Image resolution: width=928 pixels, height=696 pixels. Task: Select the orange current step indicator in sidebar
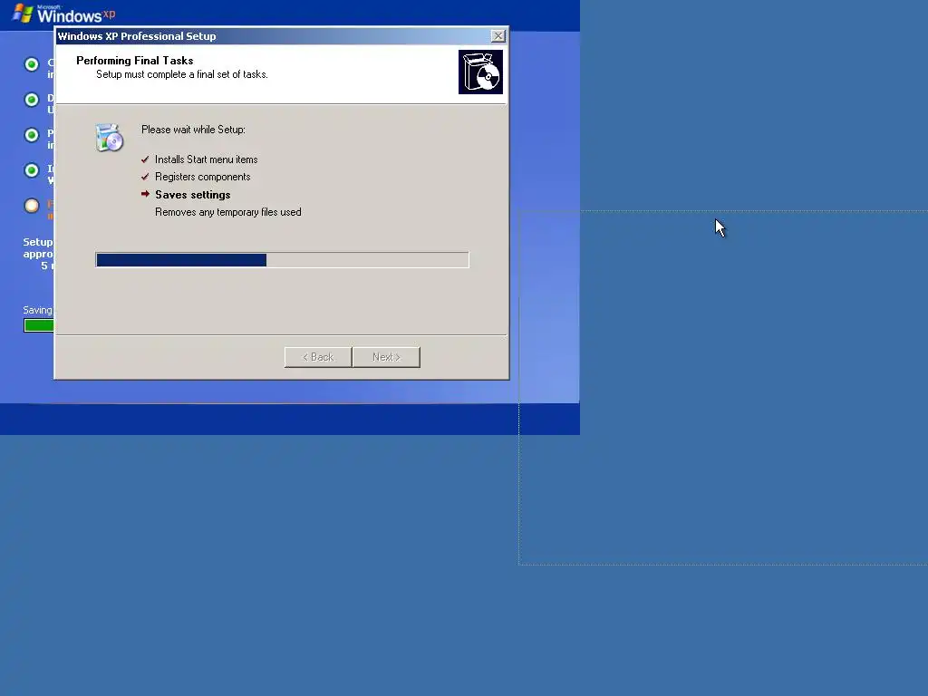click(x=32, y=206)
